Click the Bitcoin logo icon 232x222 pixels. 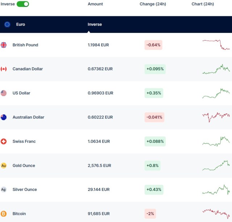[4, 214]
